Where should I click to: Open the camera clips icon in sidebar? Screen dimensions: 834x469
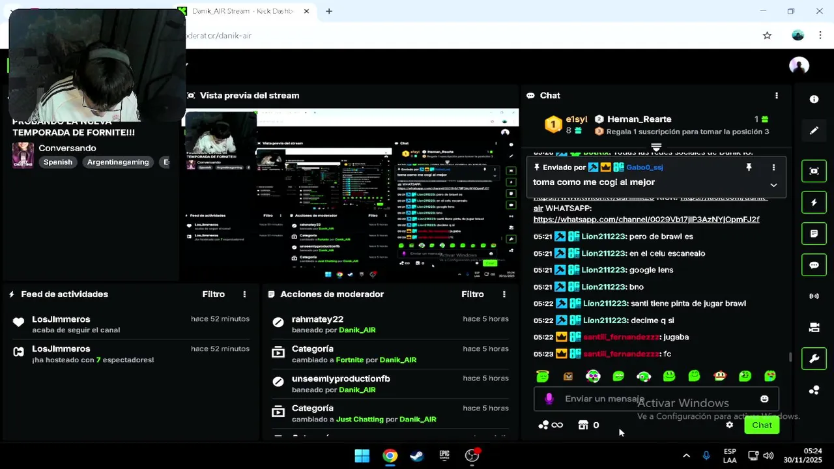tap(814, 327)
